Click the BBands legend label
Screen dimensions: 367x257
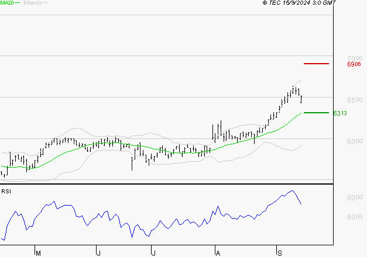point(33,3)
